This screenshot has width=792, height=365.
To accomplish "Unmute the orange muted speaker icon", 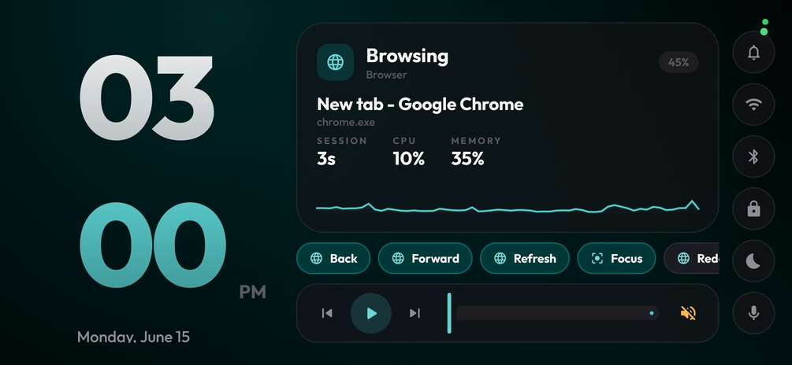I will [689, 313].
